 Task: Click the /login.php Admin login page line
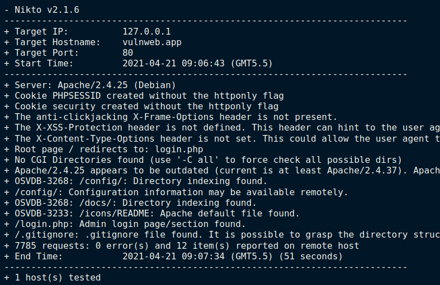125,224
